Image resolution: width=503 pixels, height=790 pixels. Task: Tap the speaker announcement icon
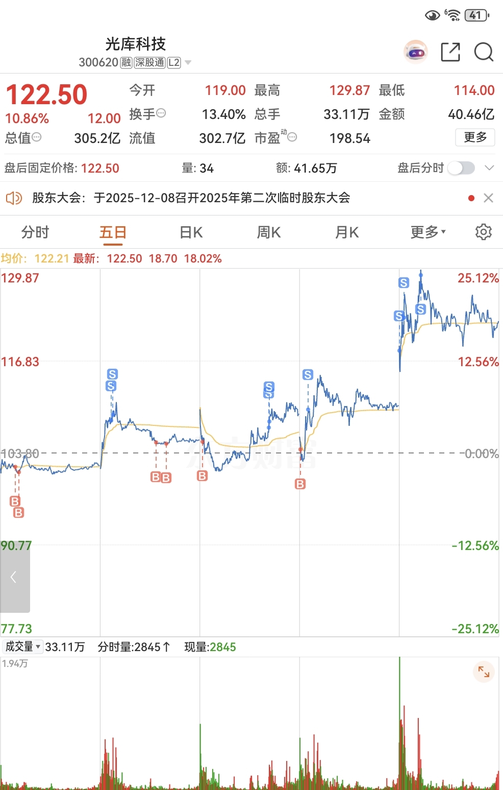click(14, 198)
